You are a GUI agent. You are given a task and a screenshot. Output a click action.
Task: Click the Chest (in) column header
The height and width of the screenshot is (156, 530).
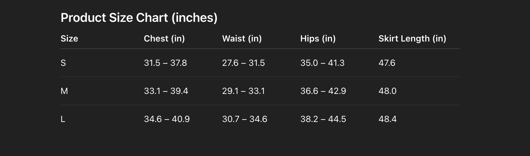coord(164,39)
